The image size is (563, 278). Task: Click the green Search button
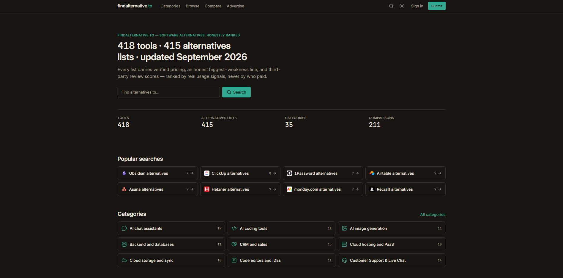[236, 92]
